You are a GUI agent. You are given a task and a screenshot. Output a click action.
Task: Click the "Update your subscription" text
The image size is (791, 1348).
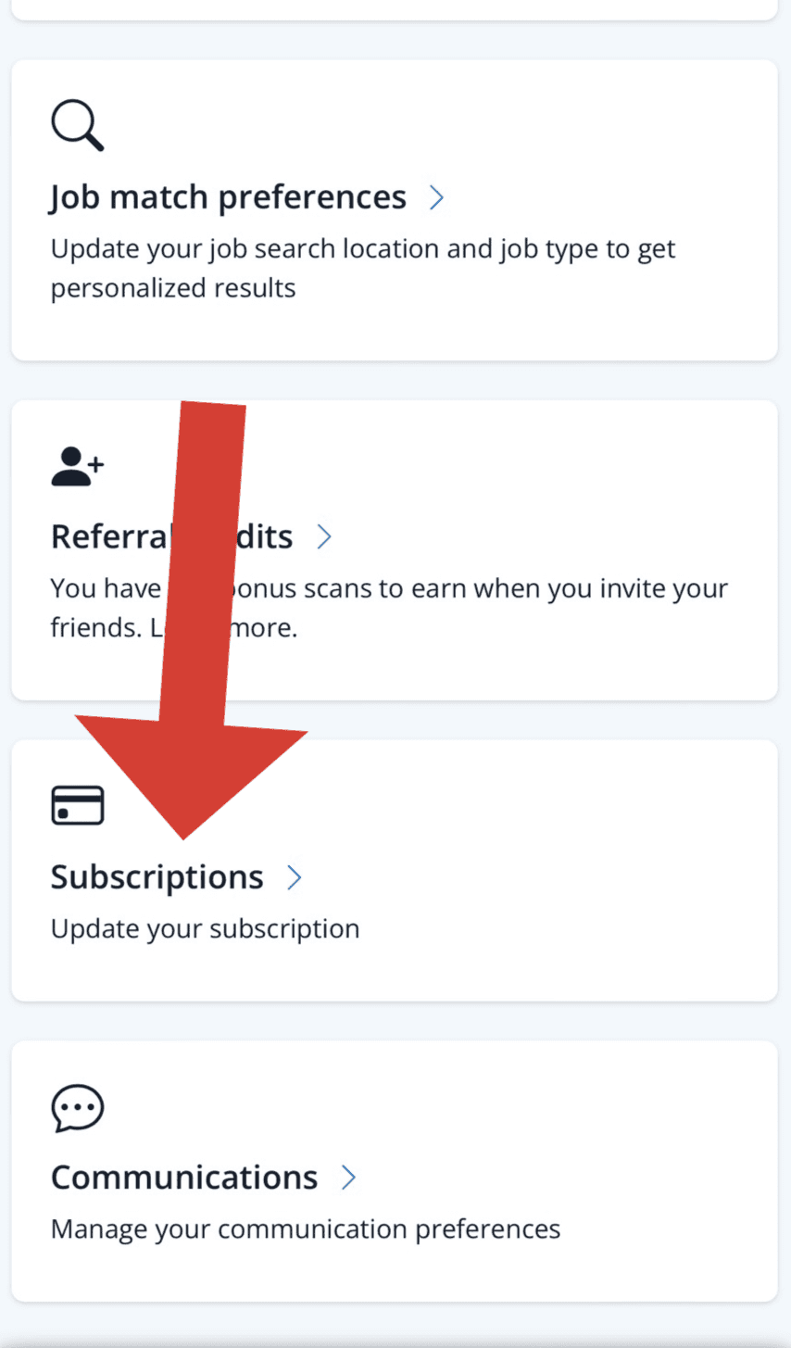(205, 929)
